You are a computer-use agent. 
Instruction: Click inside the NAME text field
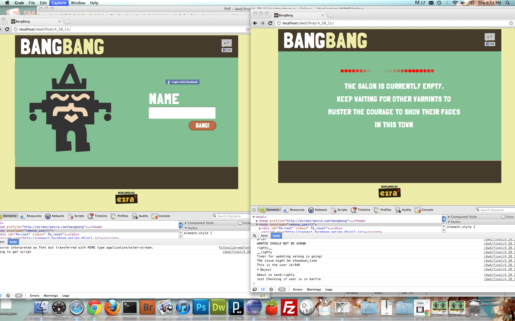coord(182,113)
